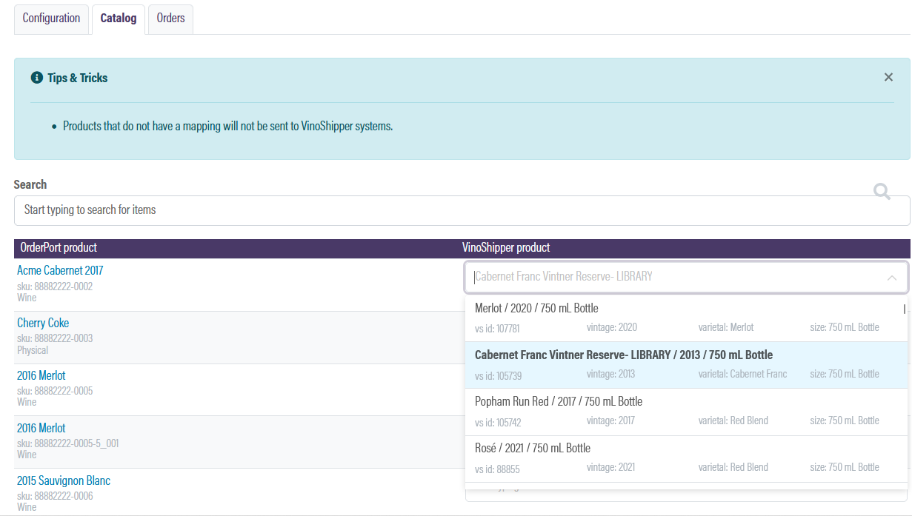This screenshot has height=516, width=912.
Task: Click vs id: 105739 text
Action: point(498,375)
